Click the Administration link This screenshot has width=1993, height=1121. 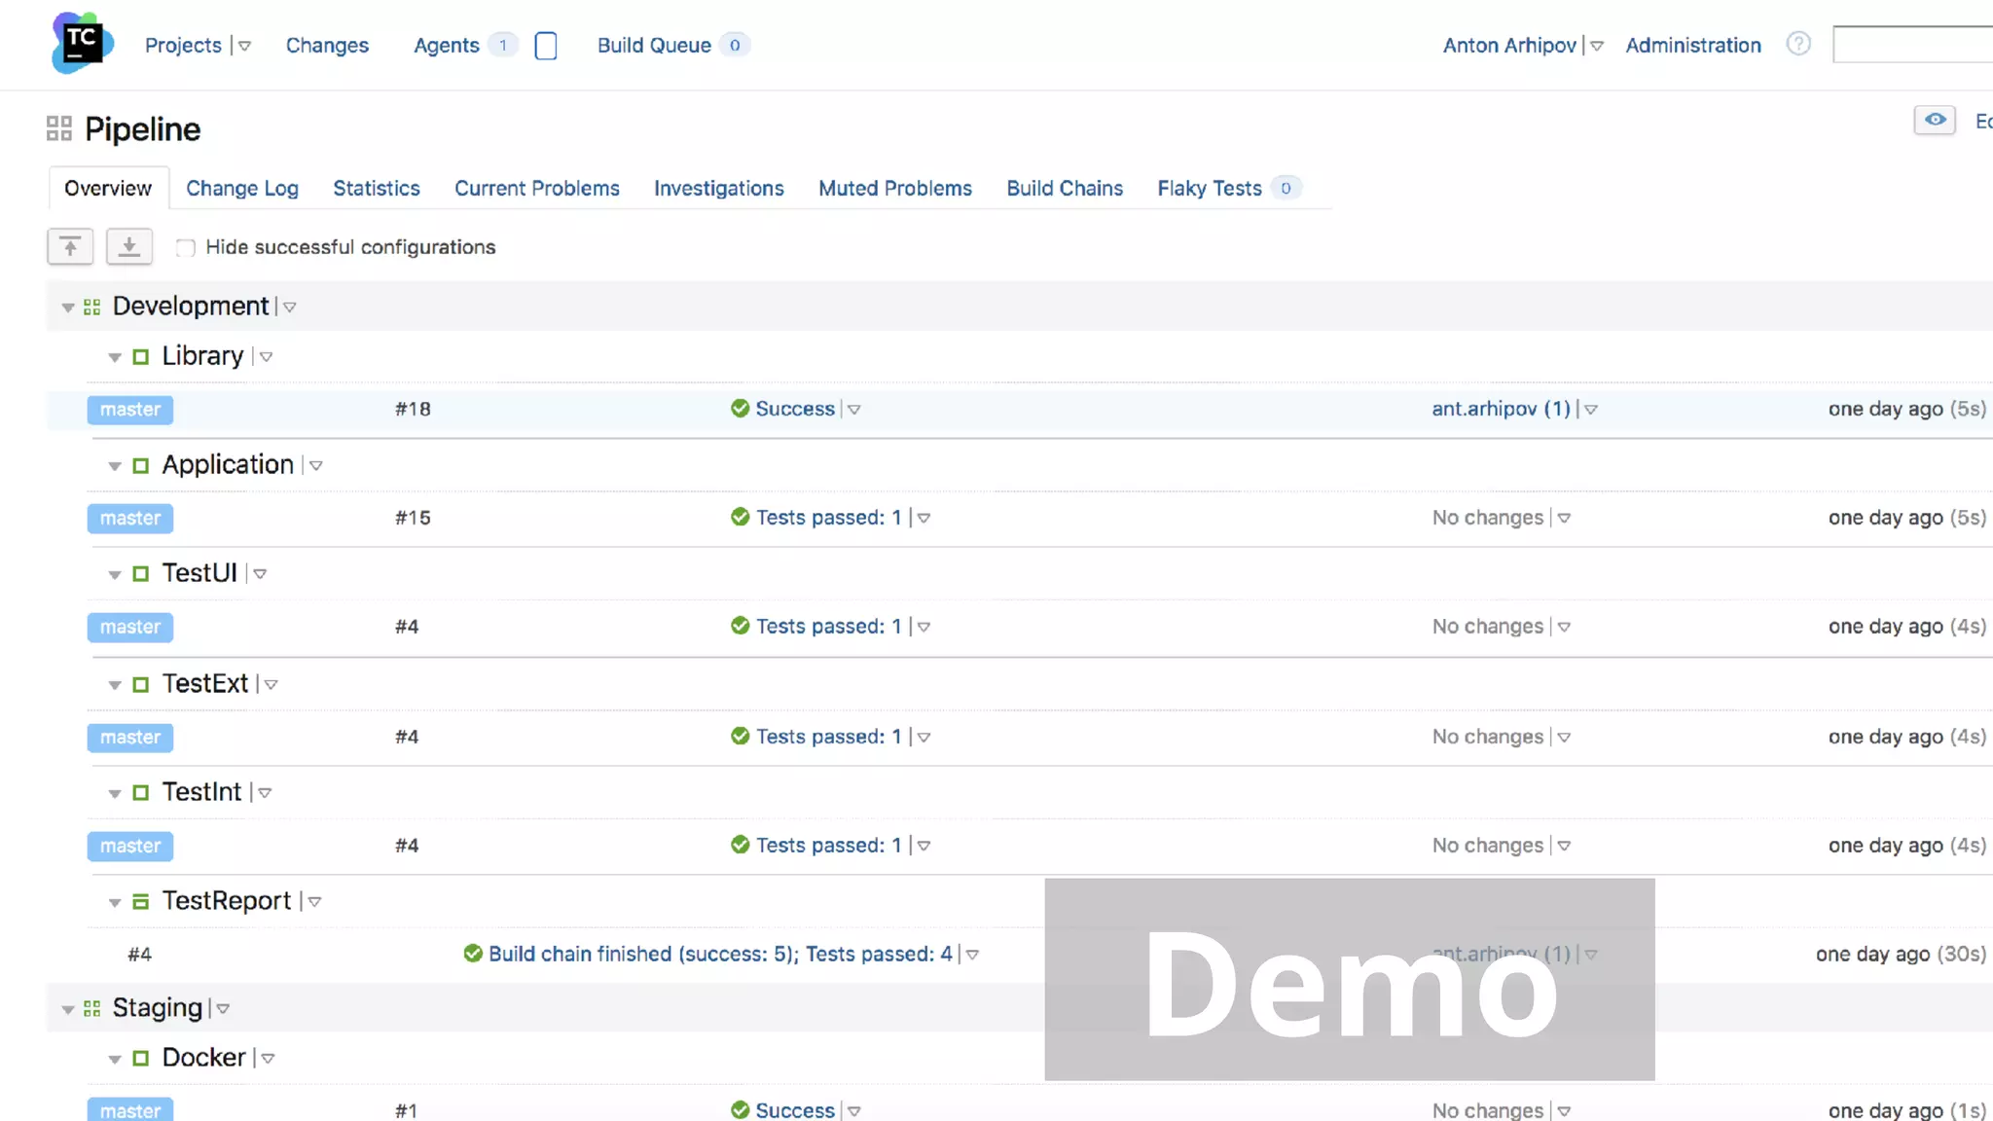coord(1692,46)
